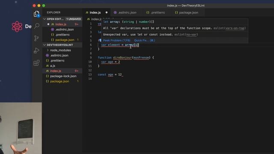Screen dimensions: 274x154
Task: Open the Search activity bar icon
Action: 37,26
